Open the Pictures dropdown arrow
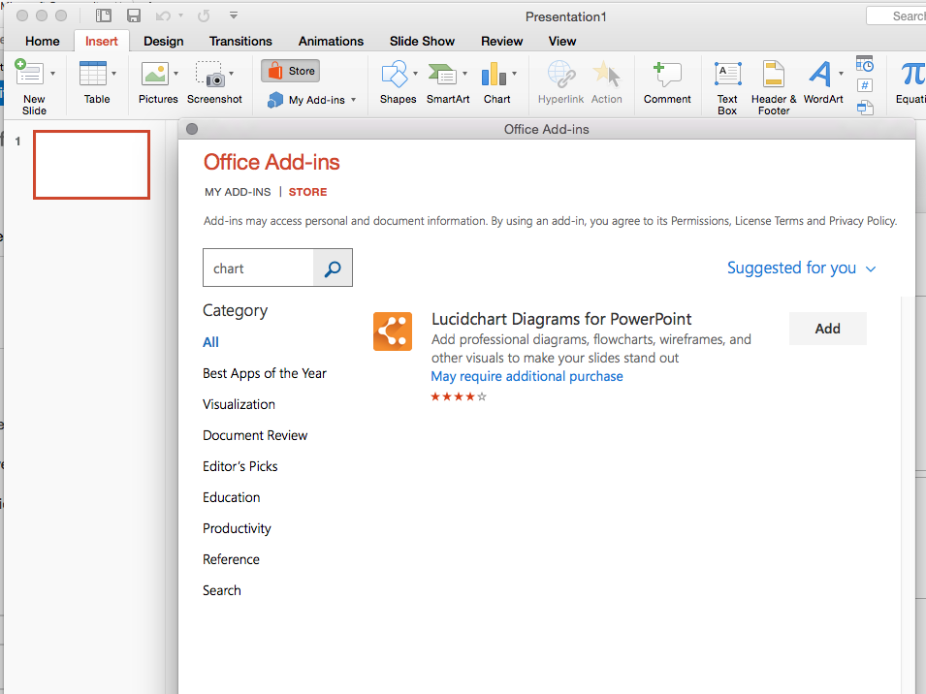 point(176,73)
